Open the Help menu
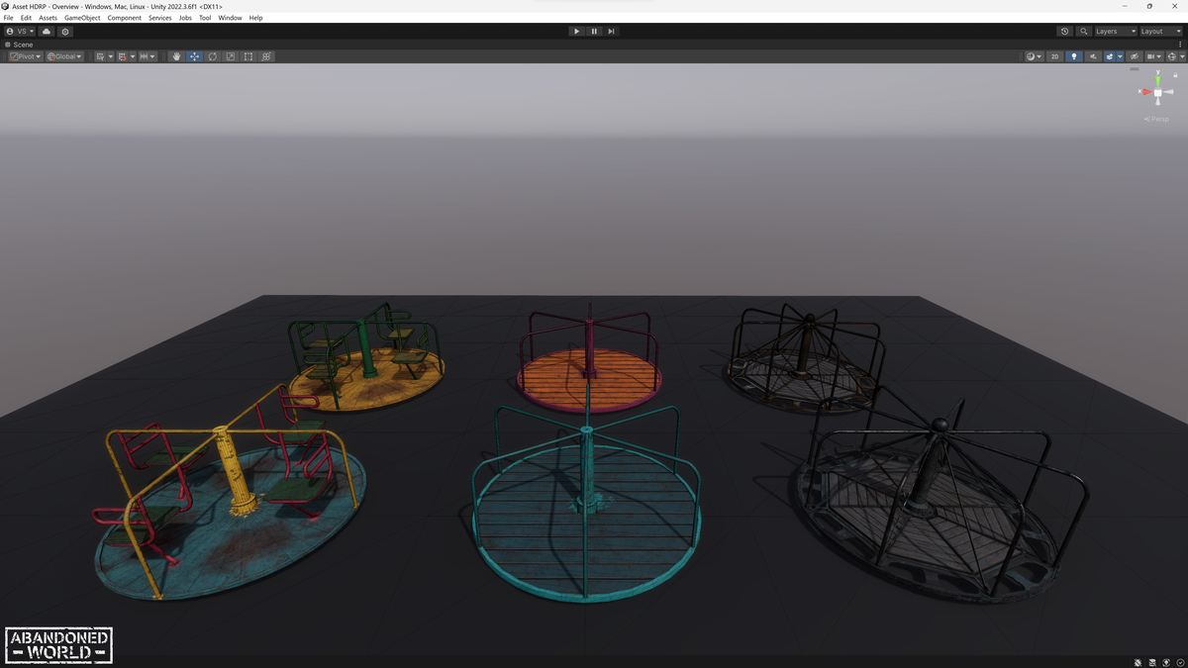 tap(255, 18)
